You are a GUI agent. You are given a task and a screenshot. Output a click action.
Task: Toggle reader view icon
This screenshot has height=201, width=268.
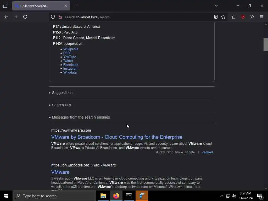pyautogui.click(x=216, y=17)
